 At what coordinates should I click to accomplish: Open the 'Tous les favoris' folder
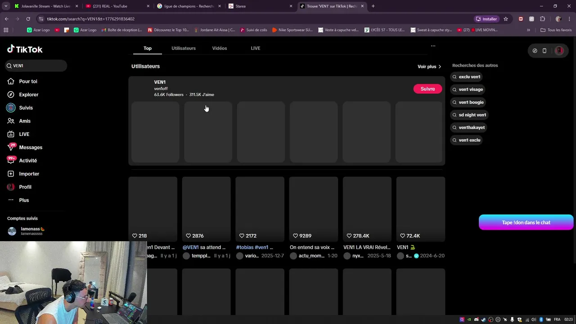point(556,30)
